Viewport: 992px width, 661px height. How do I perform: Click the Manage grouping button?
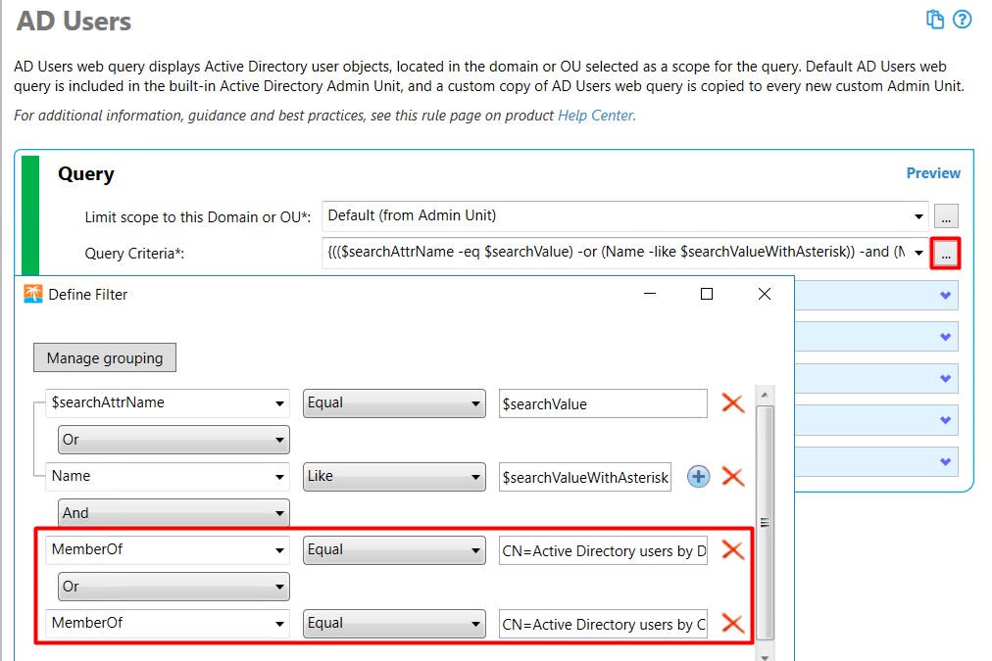(x=105, y=357)
